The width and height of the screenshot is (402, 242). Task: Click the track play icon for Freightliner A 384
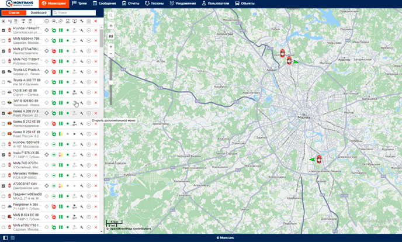pos(74,206)
